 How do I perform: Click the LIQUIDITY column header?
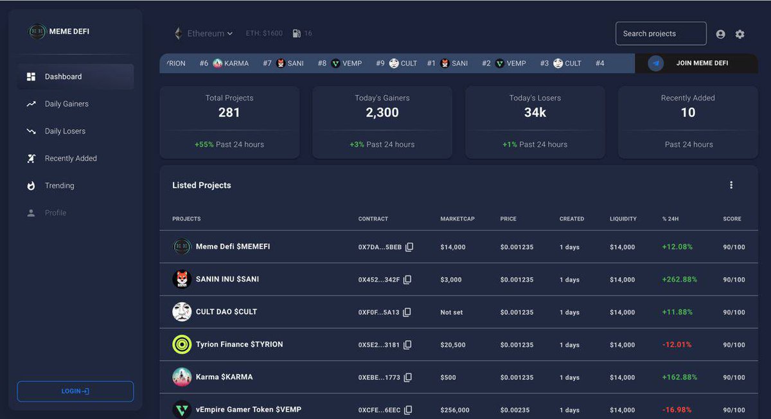[623, 219]
